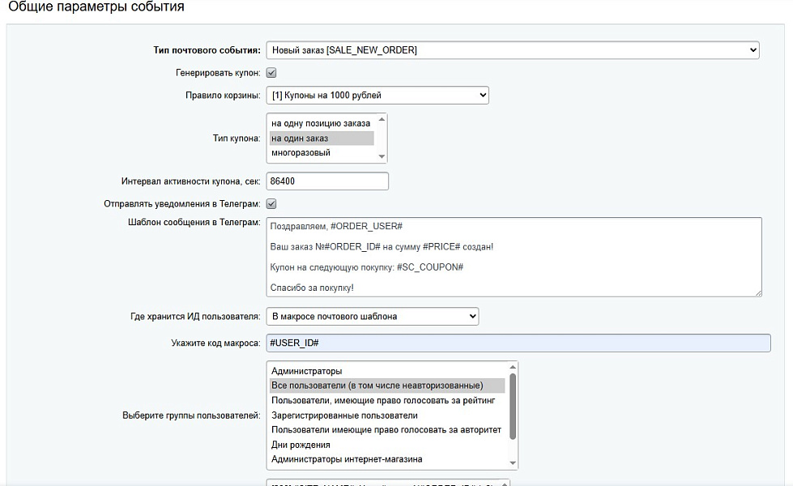Pick 'Зарегистрированные пользователи' group

point(387,416)
